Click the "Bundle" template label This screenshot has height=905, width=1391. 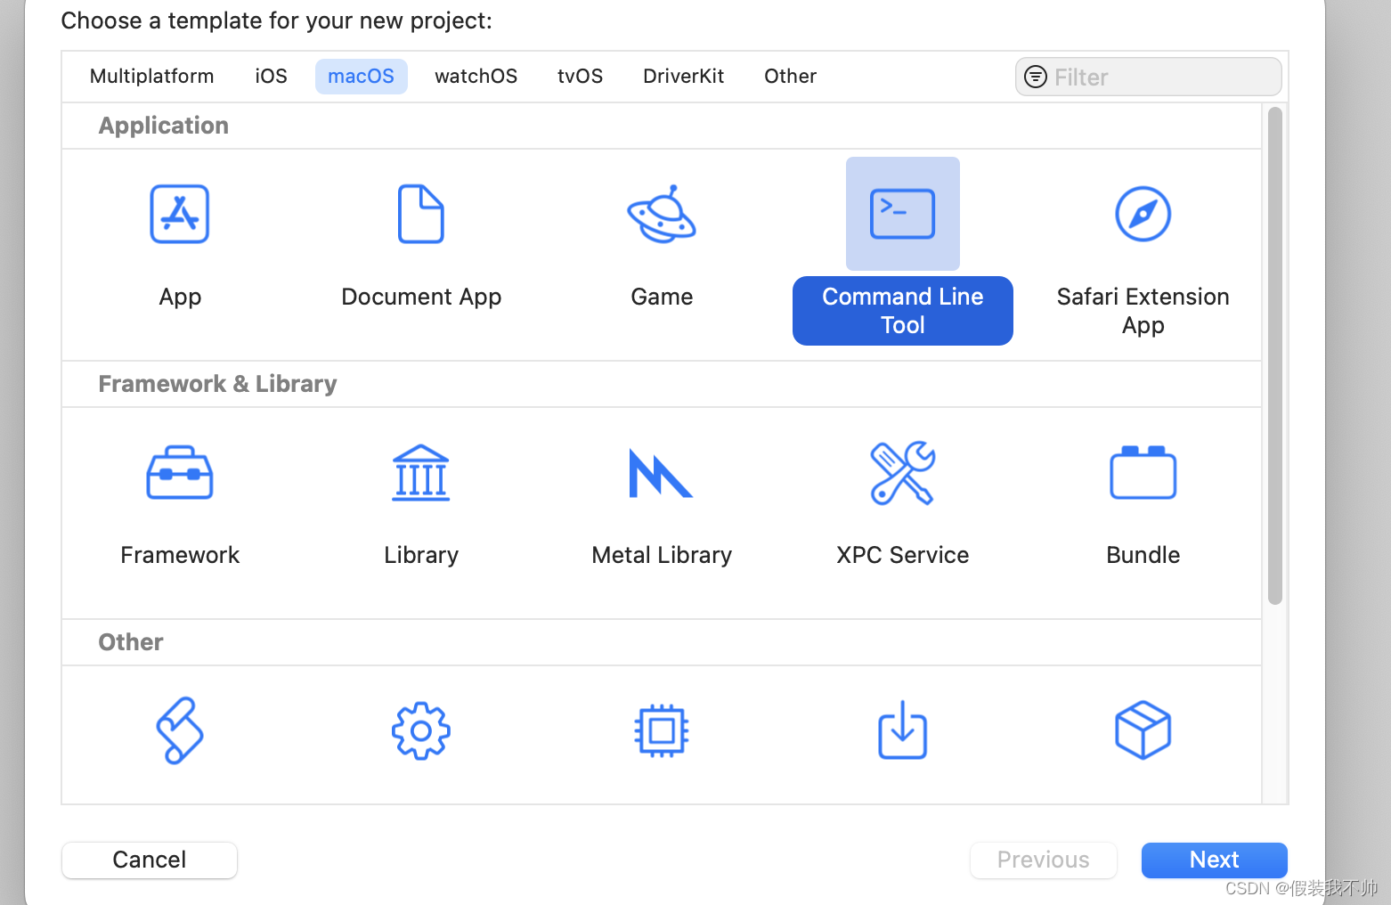[1143, 555]
